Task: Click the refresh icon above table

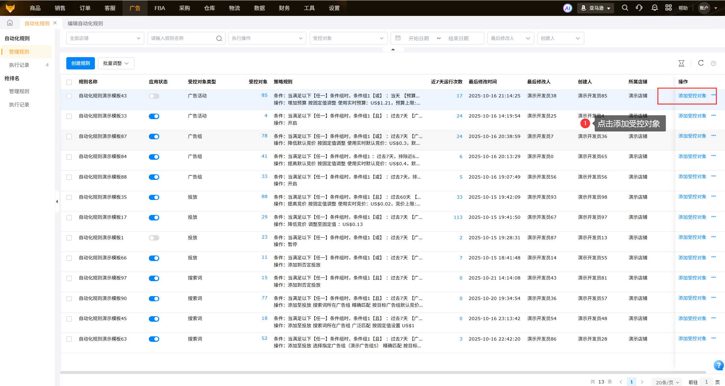Action: (701, 63)
